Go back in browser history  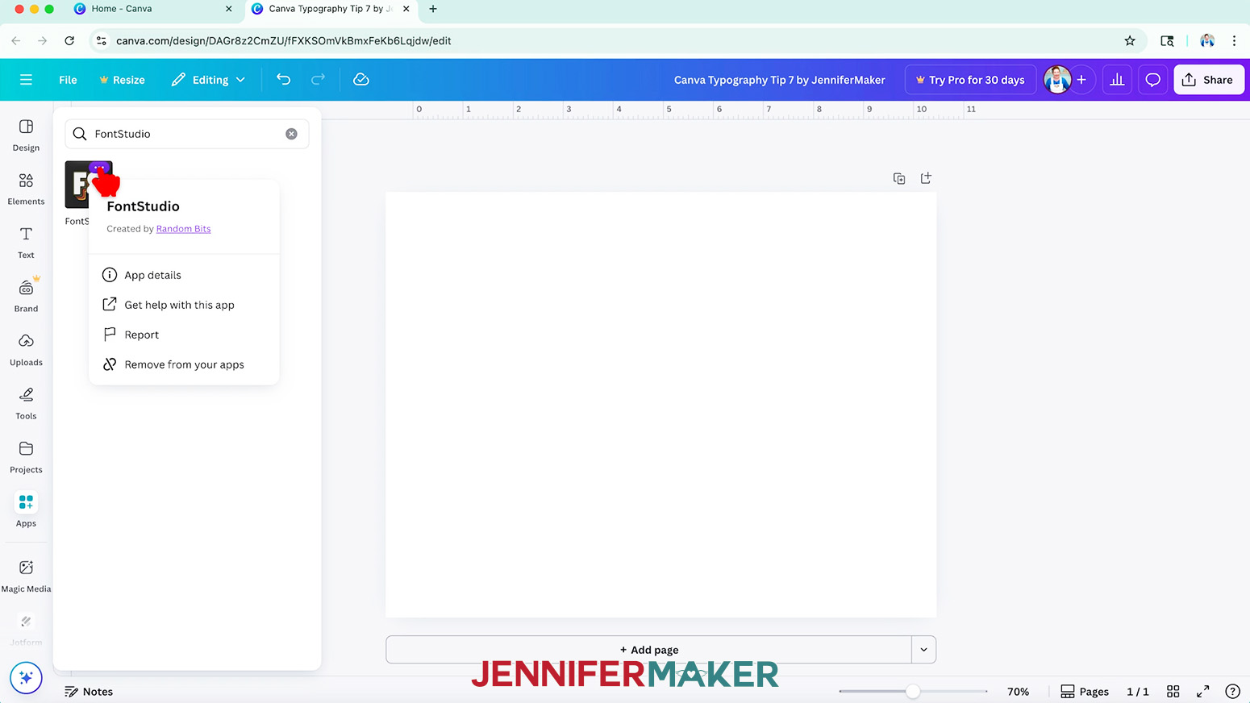pos(16,40)
